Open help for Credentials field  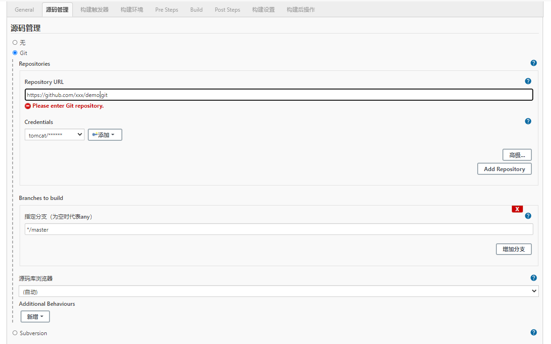[528, 121]
